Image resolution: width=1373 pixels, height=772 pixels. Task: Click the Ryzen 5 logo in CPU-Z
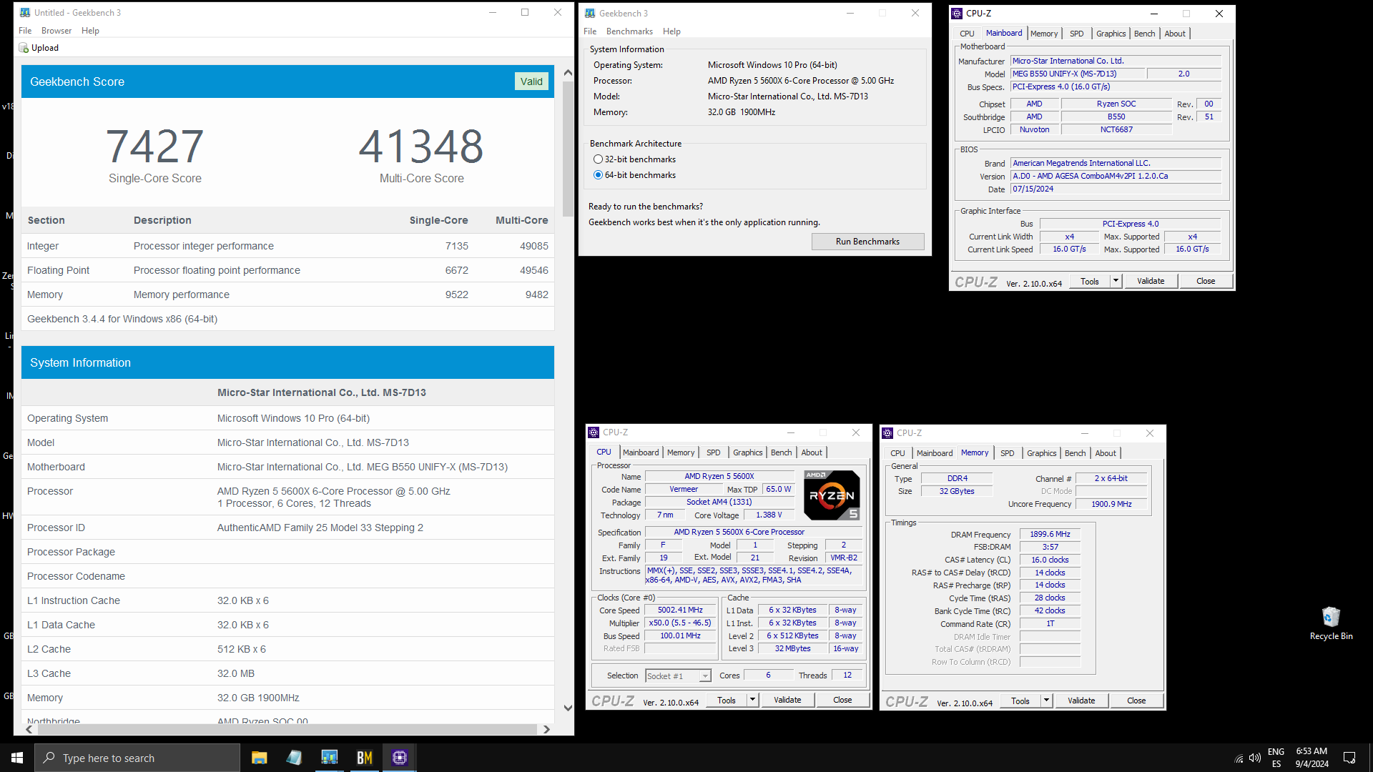(832, 495)
